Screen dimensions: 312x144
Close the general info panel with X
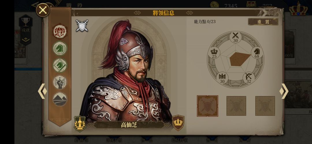coord(43,10)
